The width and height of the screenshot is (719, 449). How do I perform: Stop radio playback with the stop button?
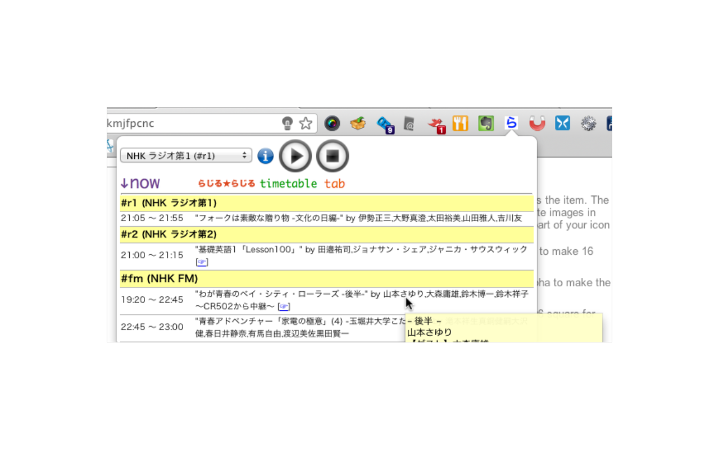pos(333,155)
